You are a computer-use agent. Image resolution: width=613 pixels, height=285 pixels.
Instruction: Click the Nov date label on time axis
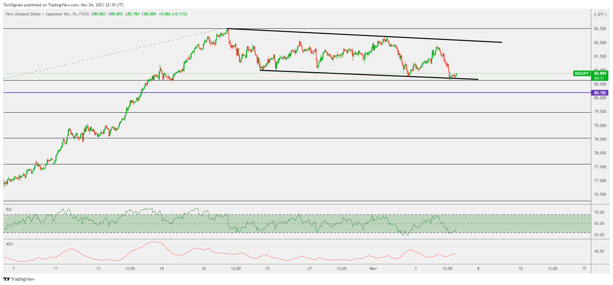click(x=373, y=269)
